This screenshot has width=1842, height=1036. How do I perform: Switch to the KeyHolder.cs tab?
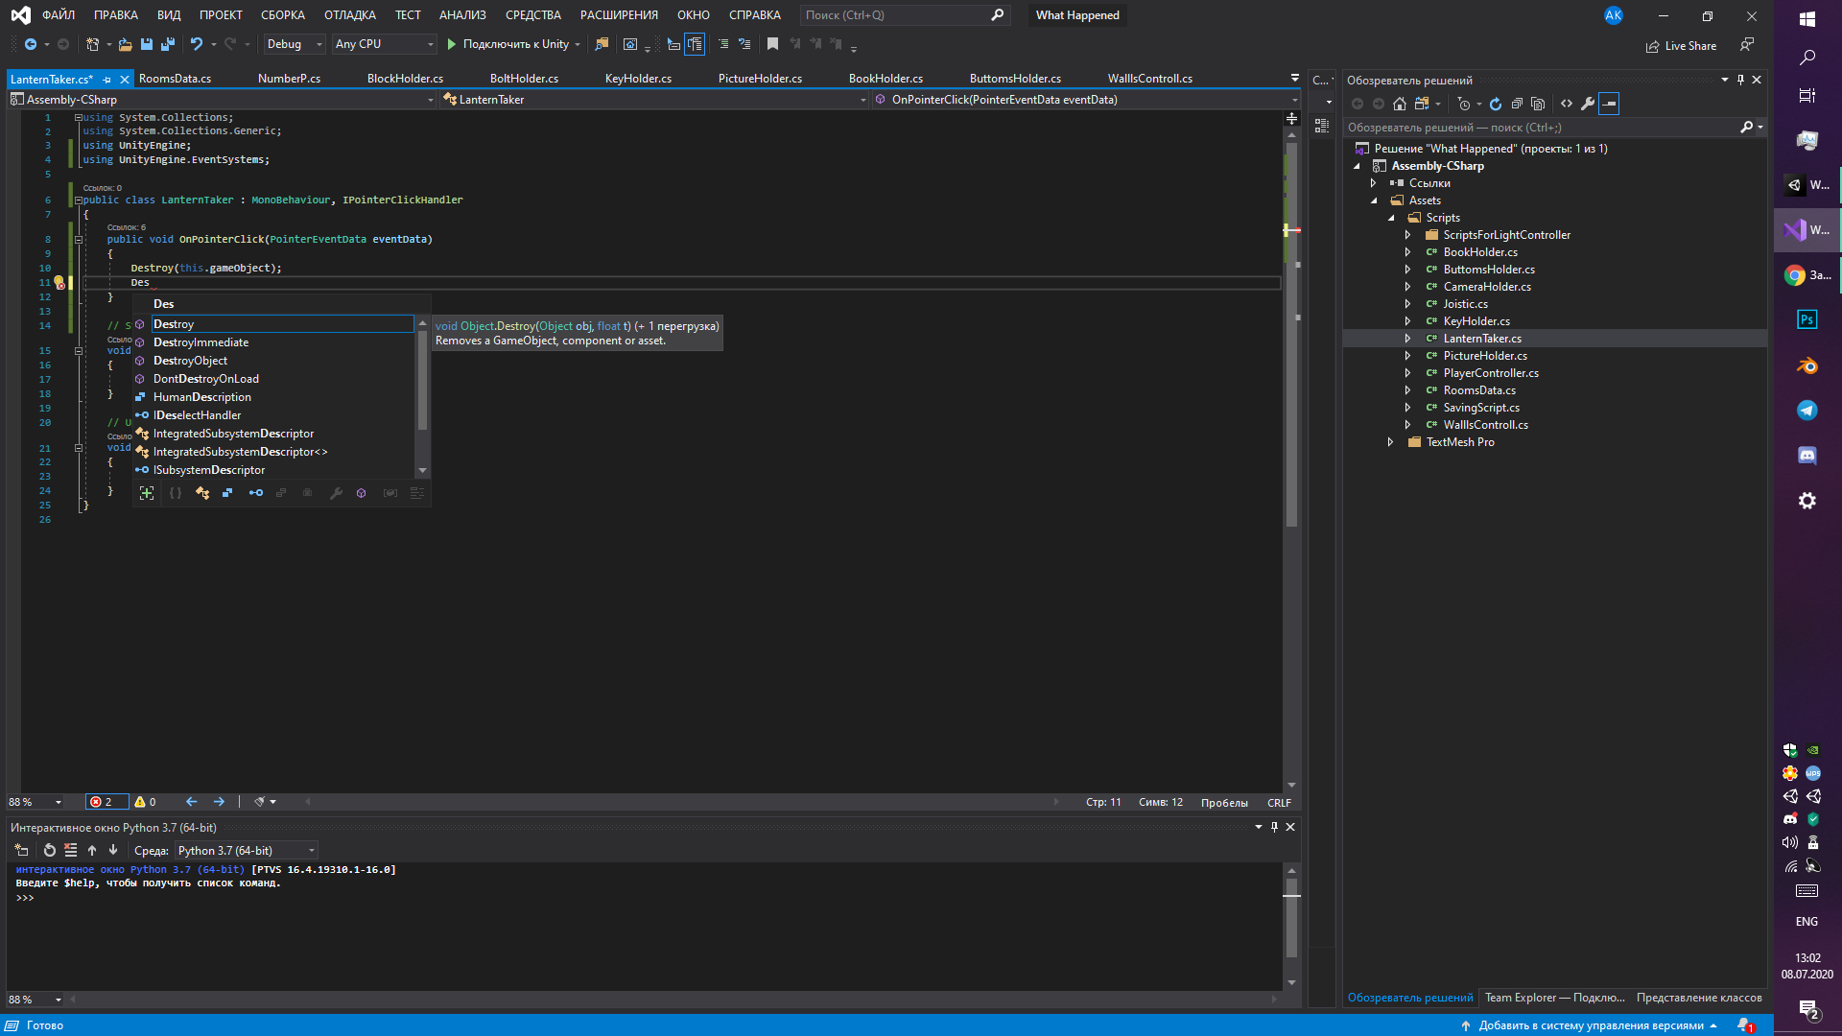click(x=638, y=79)
